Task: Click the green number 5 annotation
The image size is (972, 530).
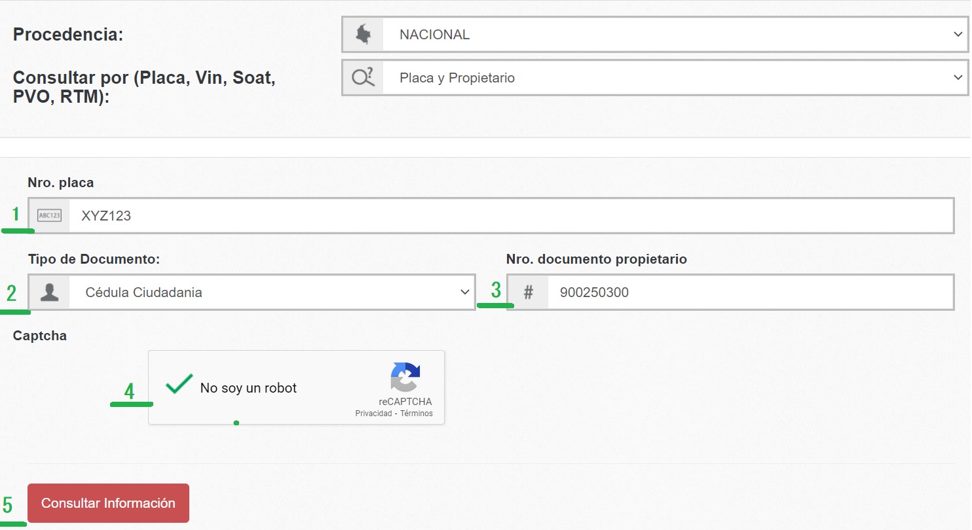Action: 8,506
